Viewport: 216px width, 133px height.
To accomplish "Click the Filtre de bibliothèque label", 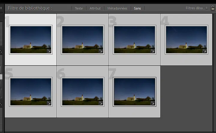I will pyautogui.click(x=30, y=8).
